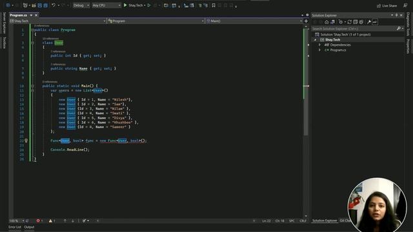Expand the Dependencies node
Image resolution: width=413 pixels, height=232 pixels.
(x=320, y=45)
